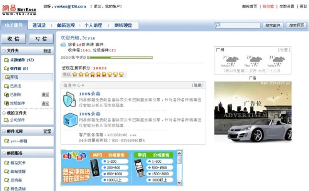Image resolution: width=309 pixels, height=191 pixels.
Task: Select the MP3 600-1000 price option
Action: tap(115, 174)
